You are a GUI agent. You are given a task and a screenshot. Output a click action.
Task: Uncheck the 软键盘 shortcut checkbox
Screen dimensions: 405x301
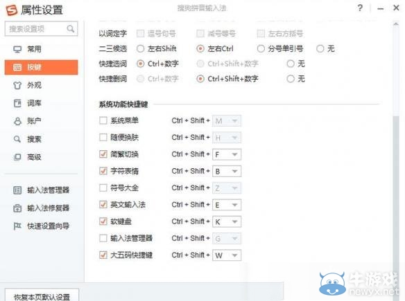(x=103, y=221)
